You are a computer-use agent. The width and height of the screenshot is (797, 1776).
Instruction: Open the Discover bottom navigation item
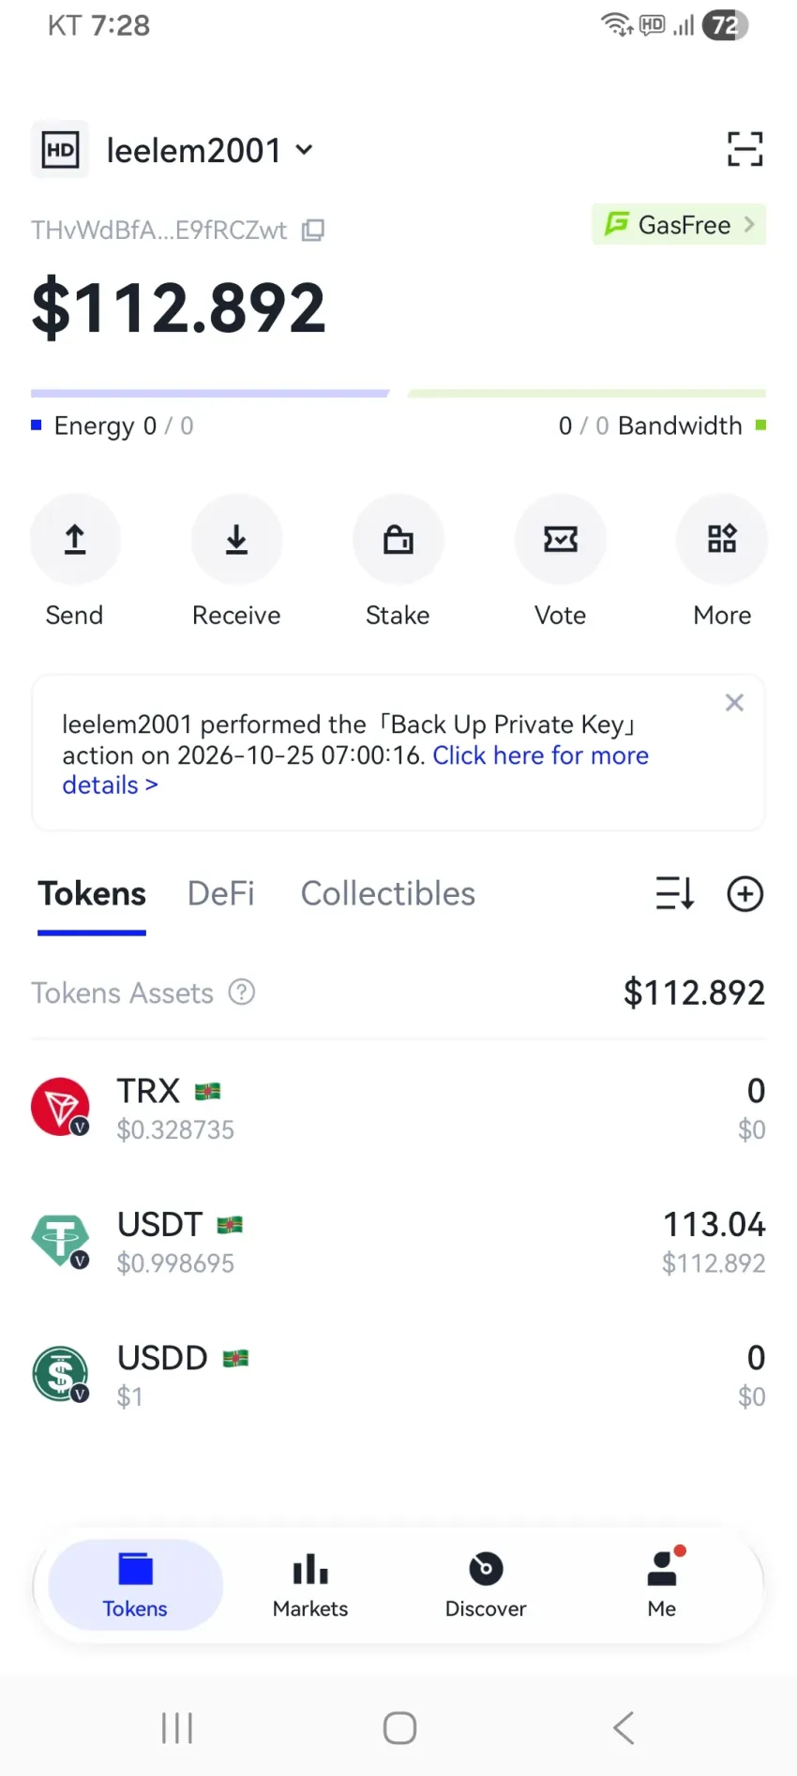[486, 1585]
